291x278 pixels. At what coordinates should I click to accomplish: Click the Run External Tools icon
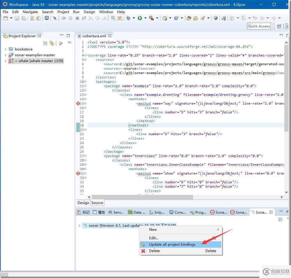point(151,18)
